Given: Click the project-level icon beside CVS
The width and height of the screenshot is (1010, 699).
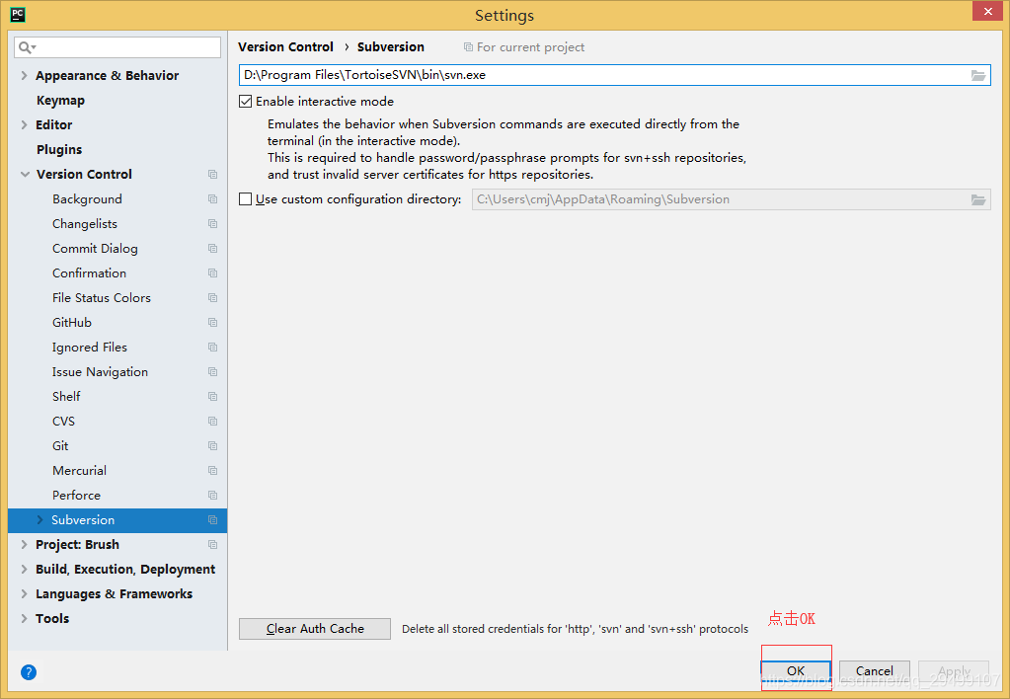Looking at the screenshot, I should tap(212, 422).
